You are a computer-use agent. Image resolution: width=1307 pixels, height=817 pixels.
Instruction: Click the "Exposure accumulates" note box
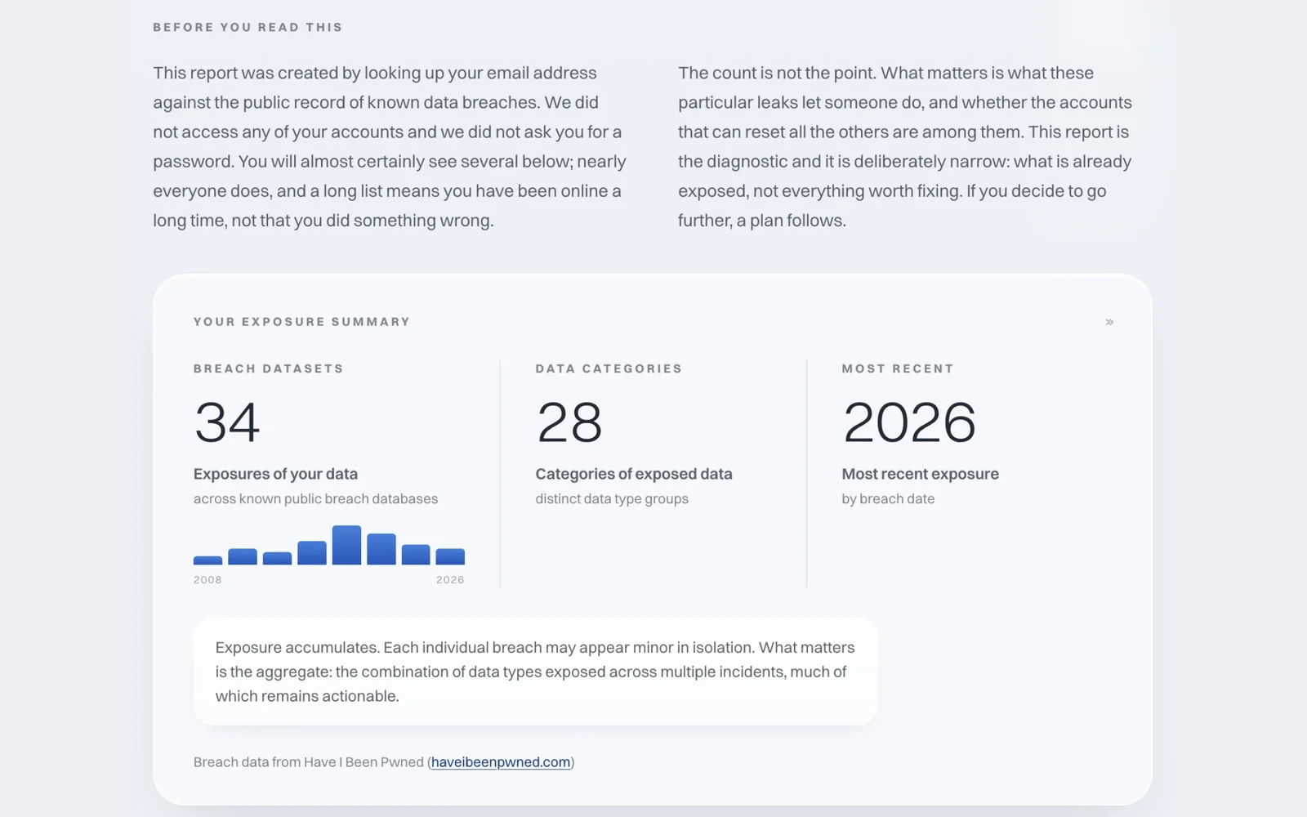[x=535, y=672]
